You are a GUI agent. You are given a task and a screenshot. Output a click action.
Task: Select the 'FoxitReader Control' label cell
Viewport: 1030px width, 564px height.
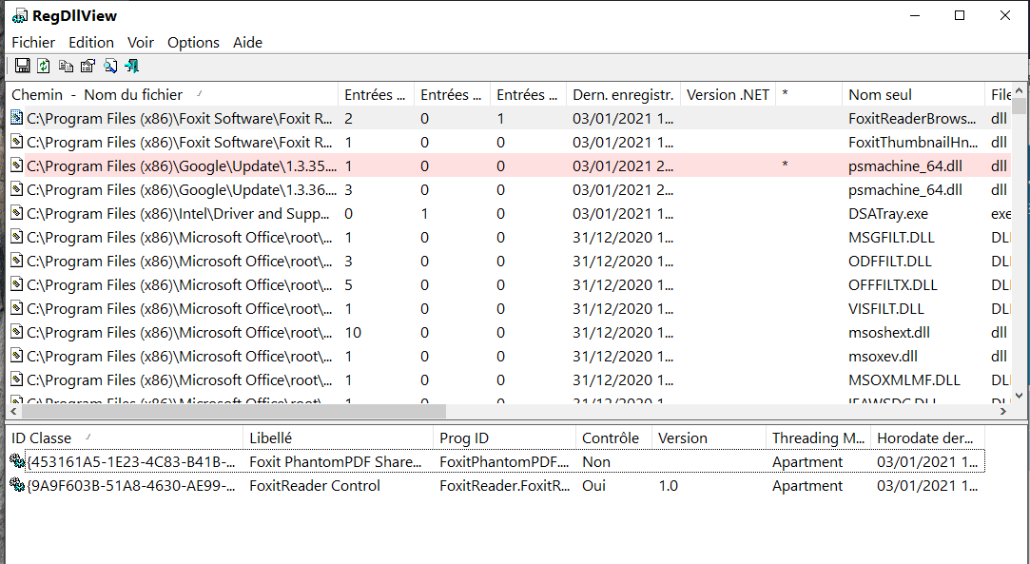tap(315, 486)
